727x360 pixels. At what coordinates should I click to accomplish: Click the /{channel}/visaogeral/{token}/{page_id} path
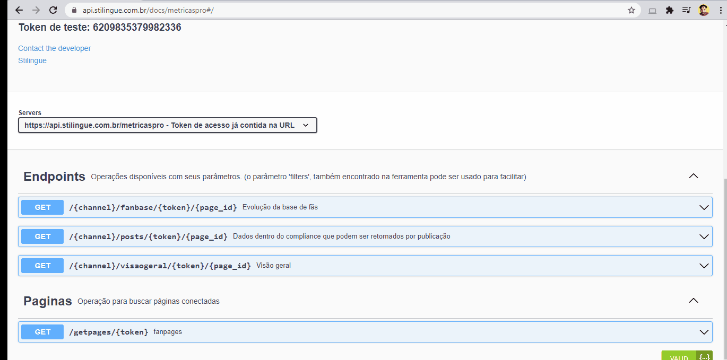[x=160, y=266]
